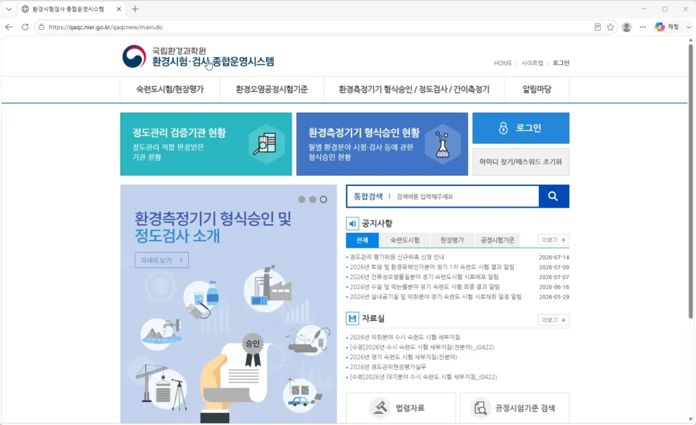Expand 공지사항 with 더보기 +
Image resolution: width=696 pixels, height=425 pixels.
tap(553, 240)
